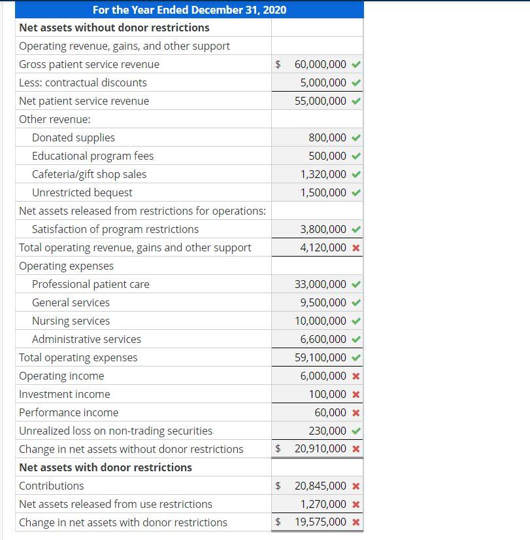The height and width of the screenshot is (540, 530).
Task: Click the checkmark beside Donated supplies amount
Action: tap(357, 137)
